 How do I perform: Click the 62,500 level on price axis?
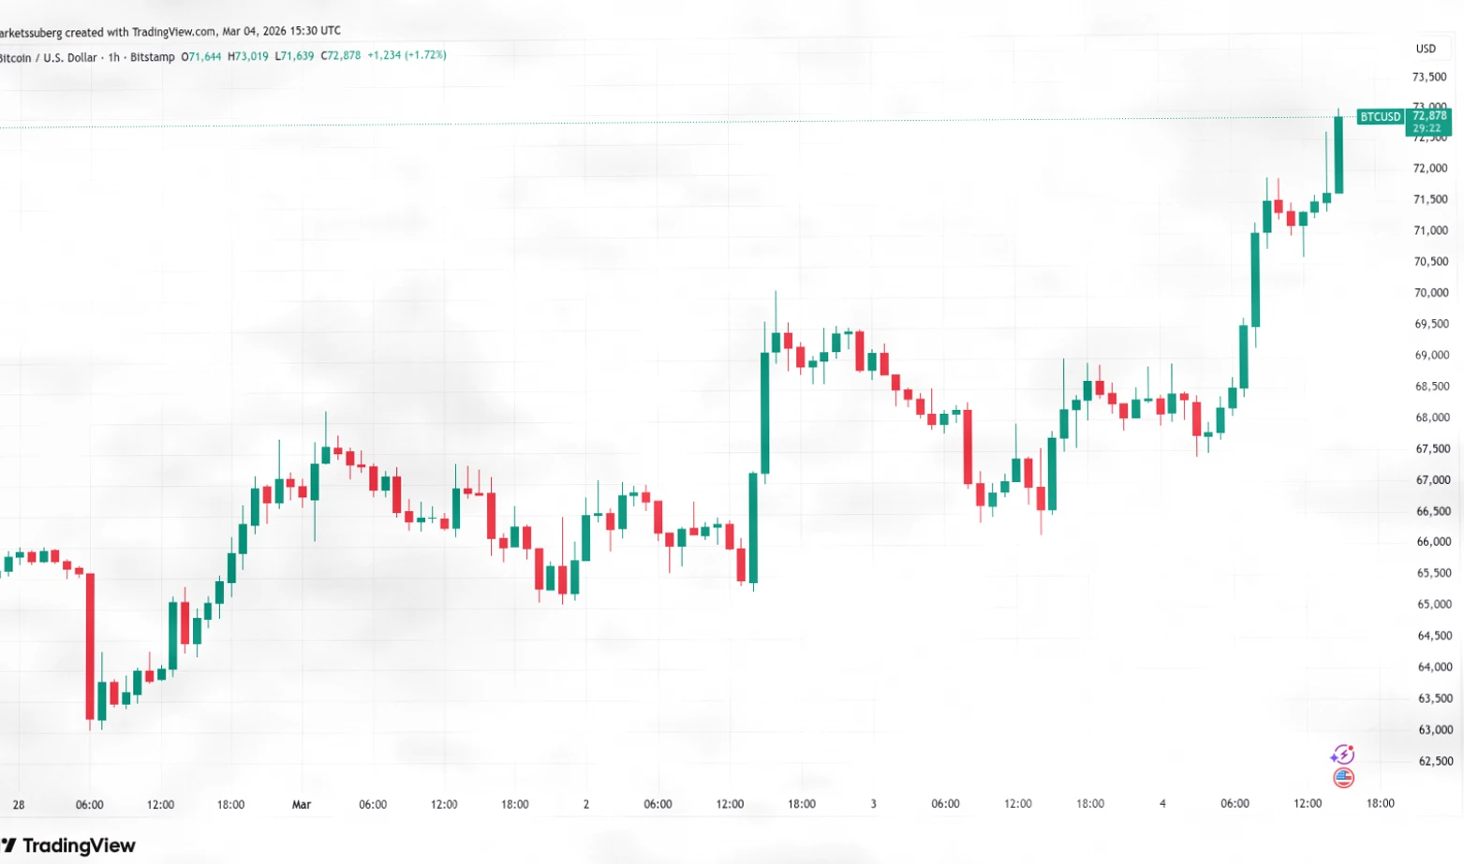(x=1434, y=761)
